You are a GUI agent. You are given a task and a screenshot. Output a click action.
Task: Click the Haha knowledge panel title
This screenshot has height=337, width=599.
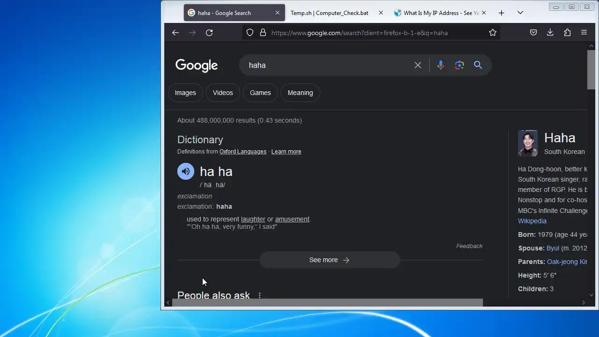[x=560, y=138]
